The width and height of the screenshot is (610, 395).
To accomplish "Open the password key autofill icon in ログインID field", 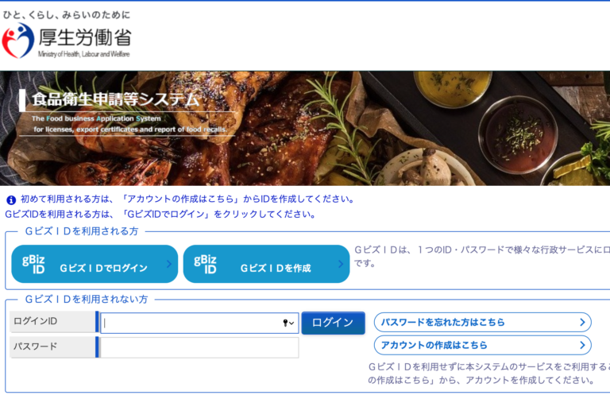I will click(288, 323).
